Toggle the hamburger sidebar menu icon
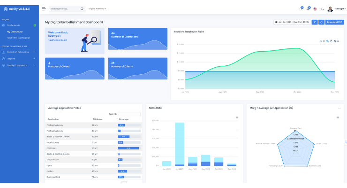Image resolution: width=347 pixels, height=188 pixels. [x=44, y=8]
